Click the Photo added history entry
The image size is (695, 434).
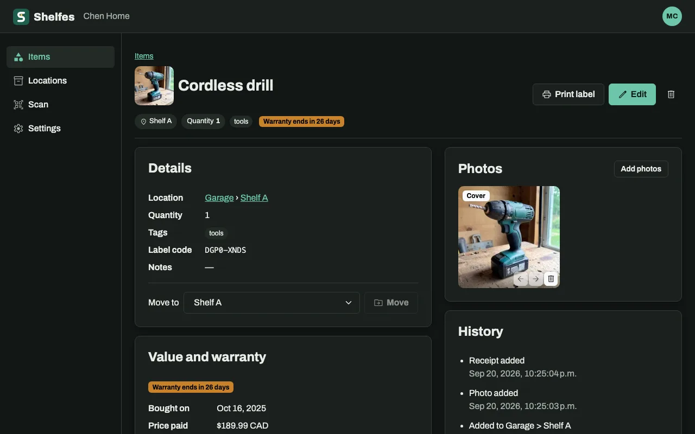494,393
